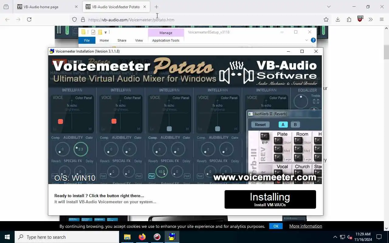Focus the vb-audio.com address bar
389x243 pixels.
coord(201,19)
